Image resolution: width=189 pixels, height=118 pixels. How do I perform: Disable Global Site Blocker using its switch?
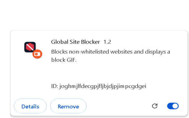173,106
